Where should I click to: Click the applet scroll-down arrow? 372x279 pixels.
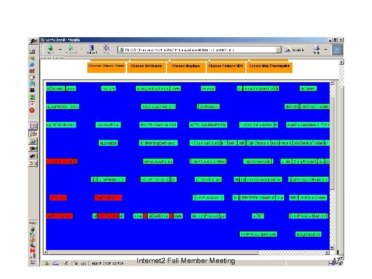tap(332, 247)
